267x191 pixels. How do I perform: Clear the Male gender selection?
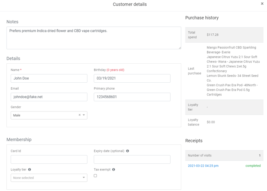[x=80, y=115]
